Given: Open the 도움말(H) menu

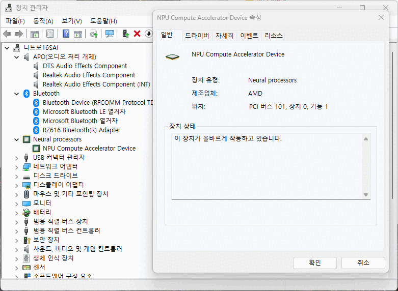Looking at the screenshot, I should (x=103, y=21).
